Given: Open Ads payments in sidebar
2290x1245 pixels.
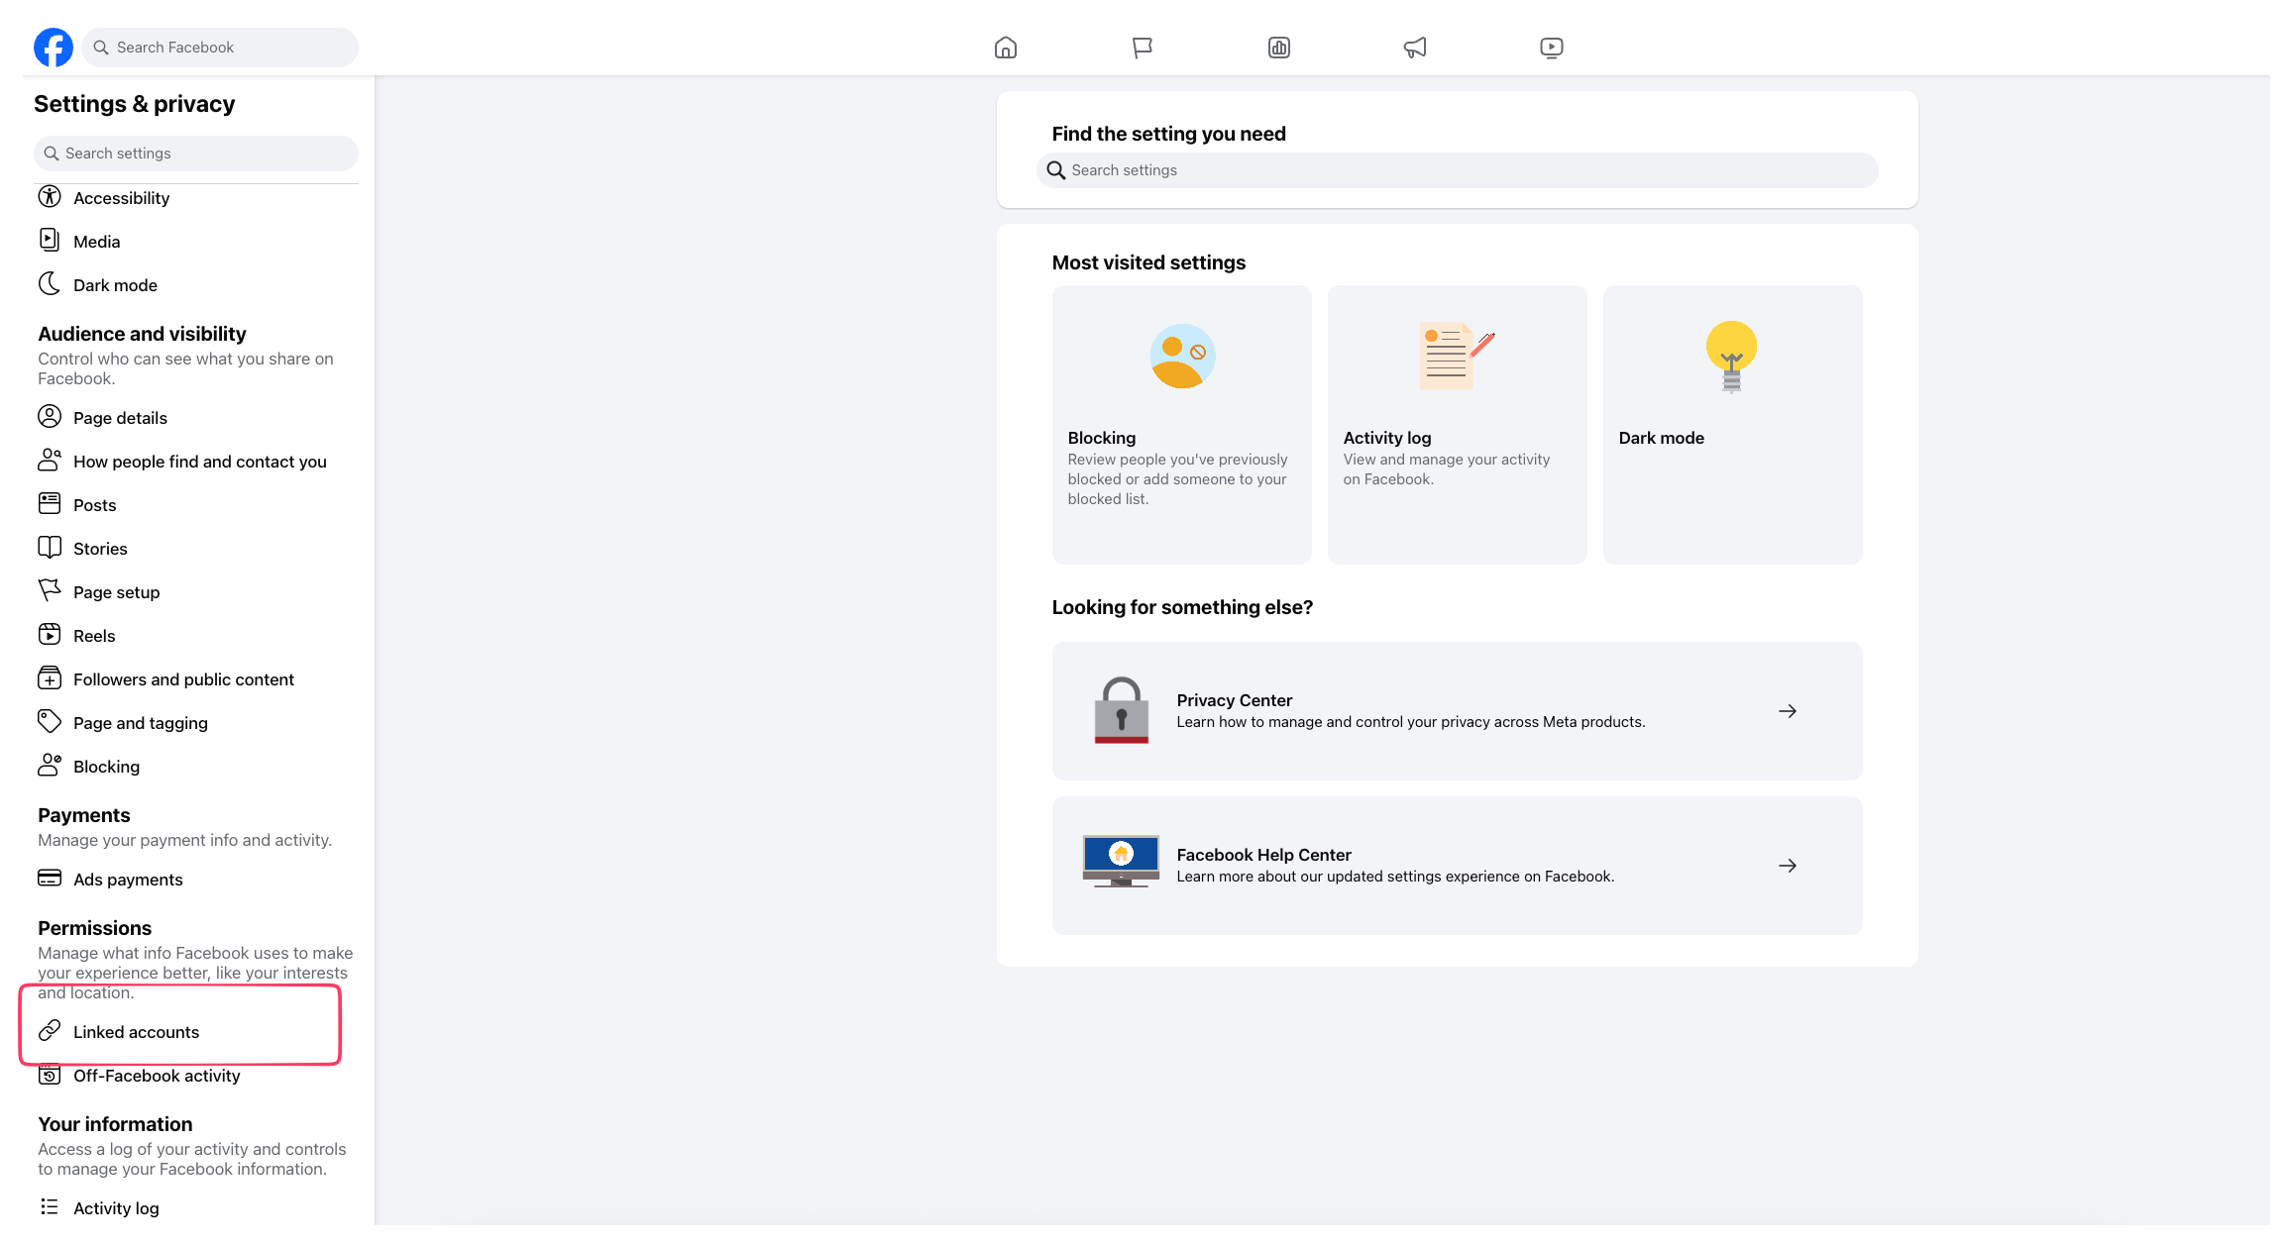Looking at the screenshot, I should [x=128, y=880].
